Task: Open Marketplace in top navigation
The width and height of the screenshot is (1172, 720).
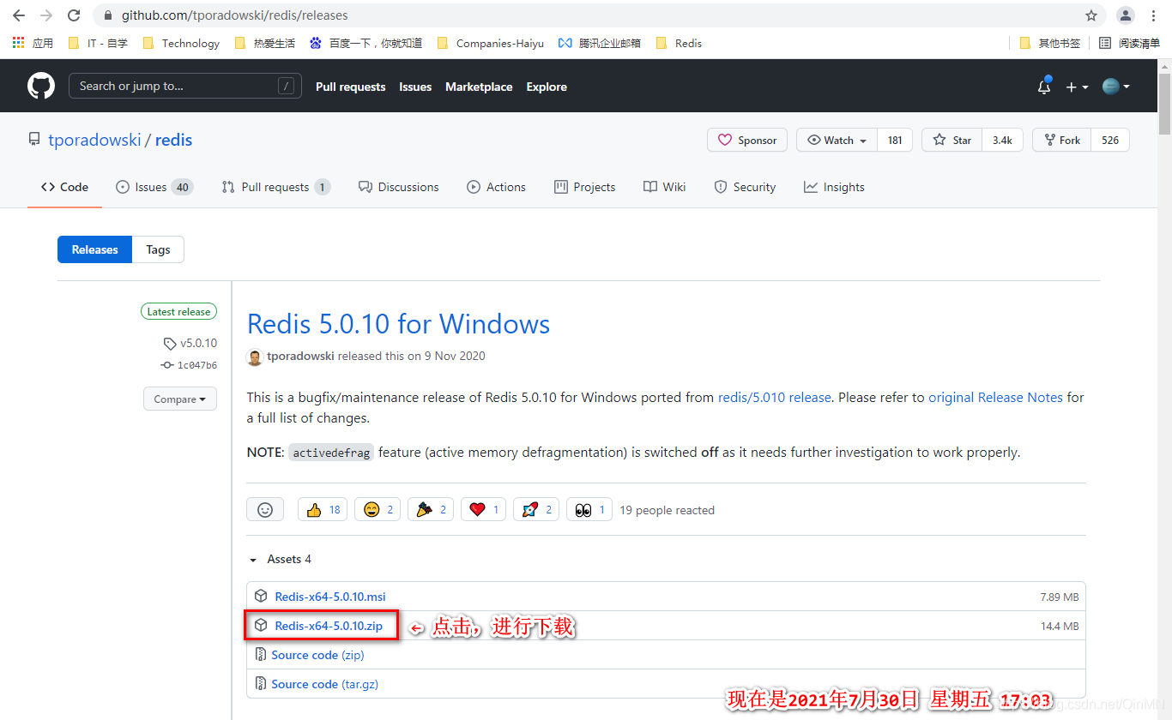Action: coord(479,87)
